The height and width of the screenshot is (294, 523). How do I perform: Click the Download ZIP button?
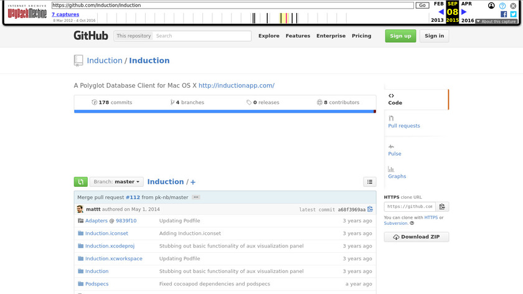point(417,237)
